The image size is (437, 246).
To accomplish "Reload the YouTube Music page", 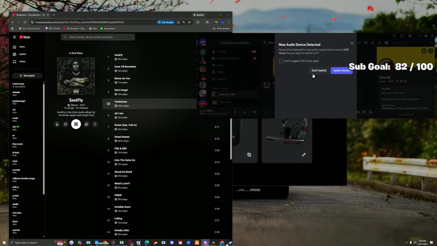I will tap(25, 22).
